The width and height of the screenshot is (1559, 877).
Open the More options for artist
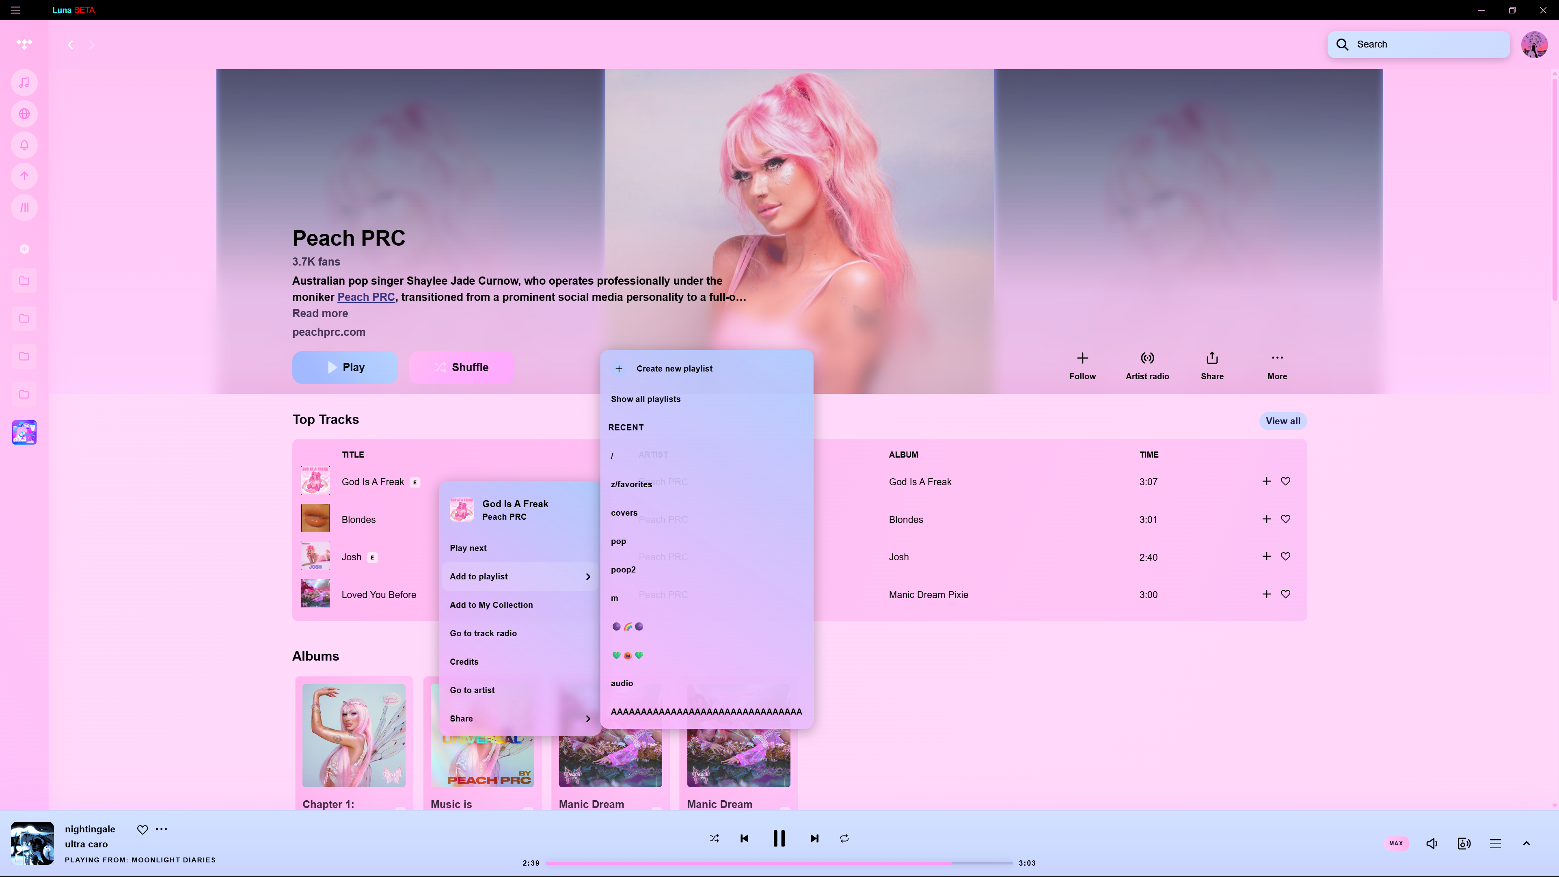1277,358
